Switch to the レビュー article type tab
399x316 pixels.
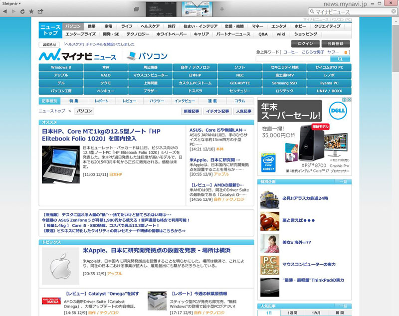[129, 101]
